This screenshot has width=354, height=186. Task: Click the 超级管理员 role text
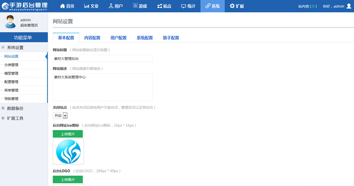click(29, 26)
